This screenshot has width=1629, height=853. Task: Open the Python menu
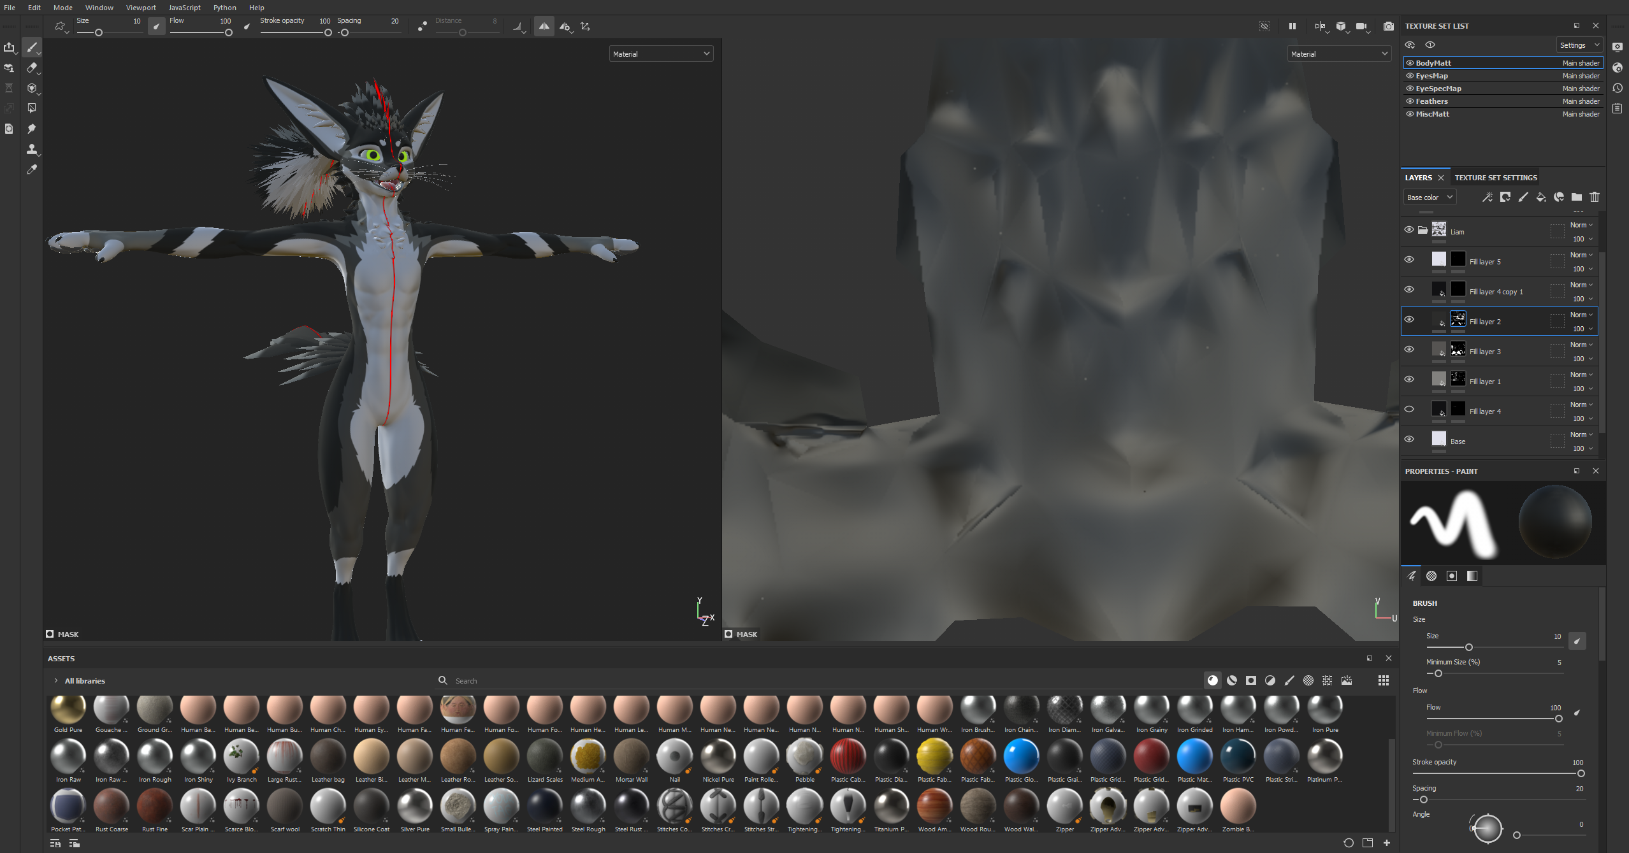[224, 7]
